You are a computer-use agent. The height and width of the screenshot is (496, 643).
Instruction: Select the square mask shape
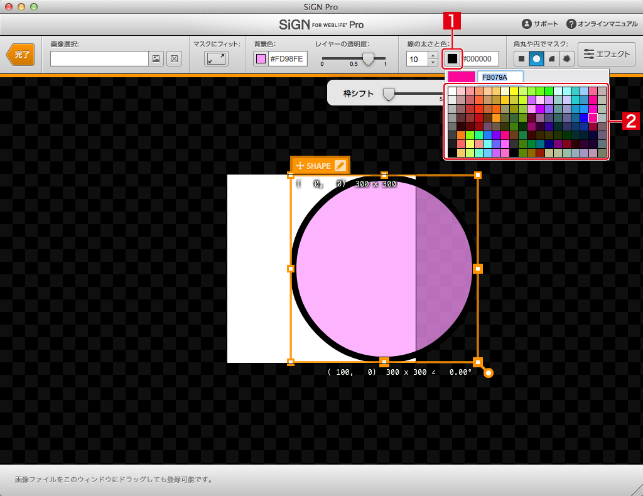(521, 58)
